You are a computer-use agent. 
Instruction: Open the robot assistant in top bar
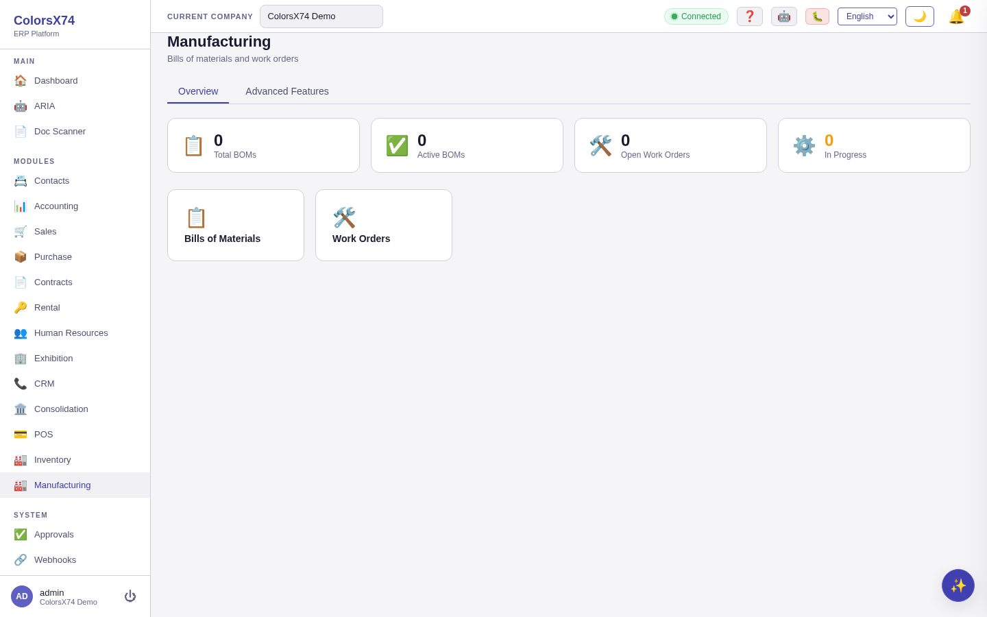click(784, 16)
